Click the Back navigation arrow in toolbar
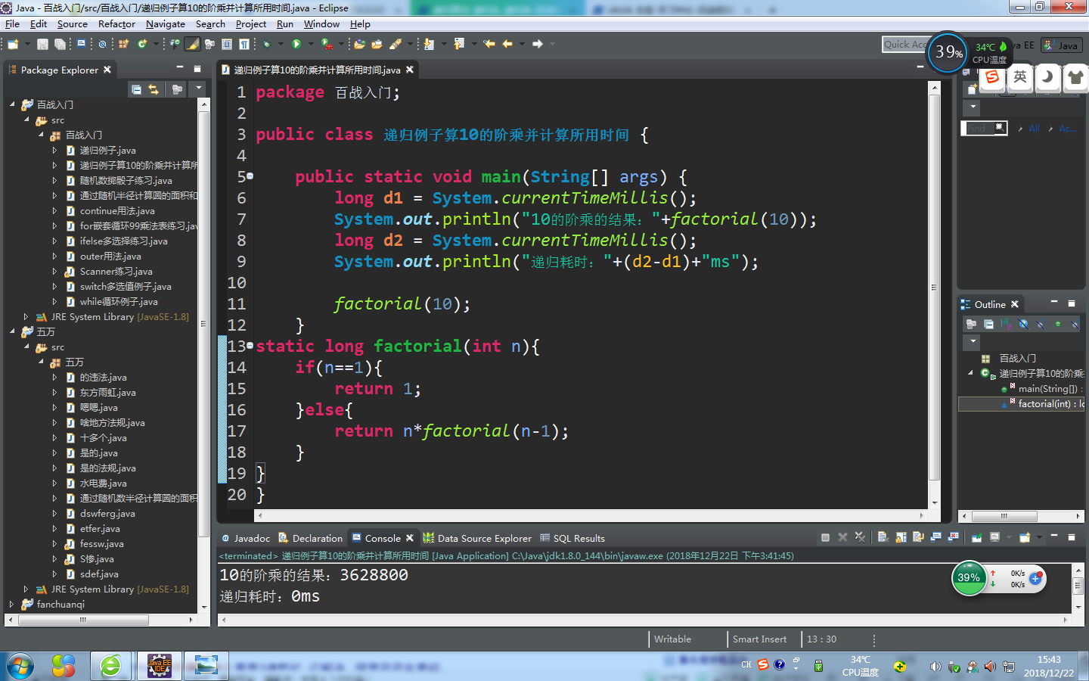 tap(507, 44)
